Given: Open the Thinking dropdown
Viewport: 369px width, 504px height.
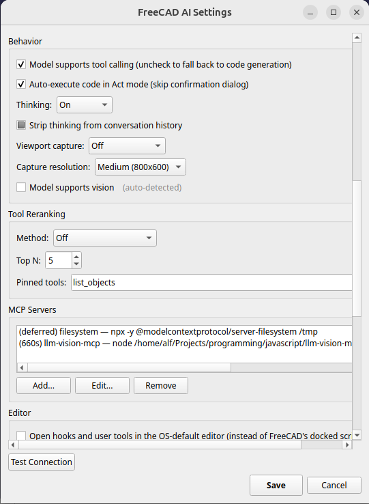Looking at the screenshot, I should coord(85,104).
